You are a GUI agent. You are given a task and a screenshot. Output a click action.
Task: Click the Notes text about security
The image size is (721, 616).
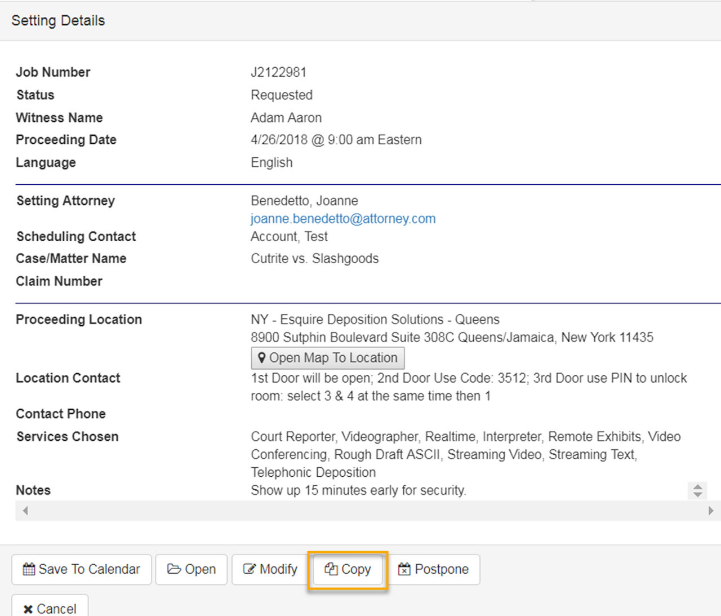pos(358,490)
